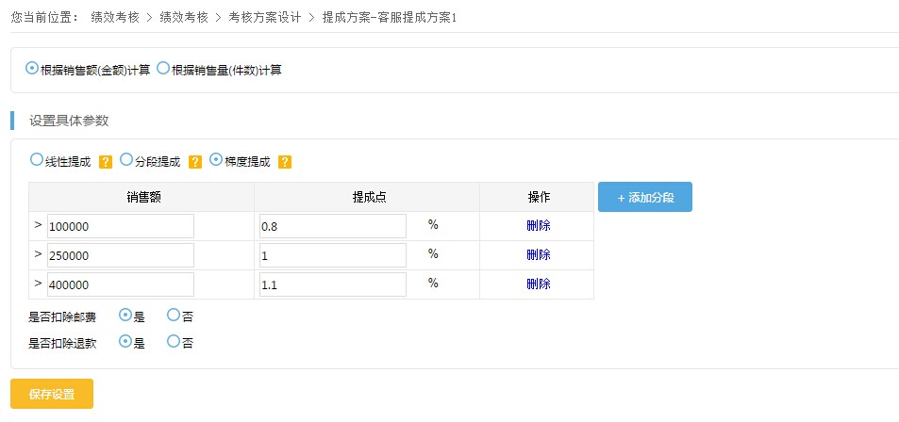The width and height of the screenshot is (899, 422).
Task: Delete the 100000 sales tier row
Action: (x=539, y=226)
